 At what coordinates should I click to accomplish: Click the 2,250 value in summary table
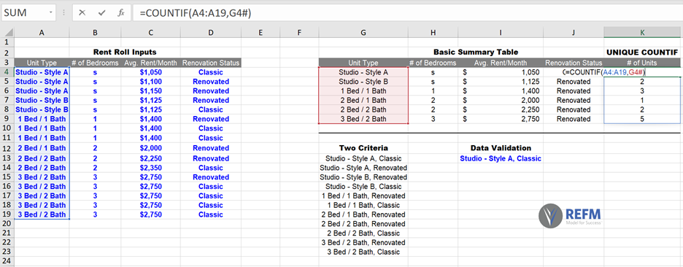(501, 109)
